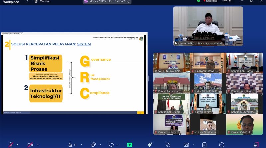
Task: Click the green Share Screen button
Action: (130, 145)
